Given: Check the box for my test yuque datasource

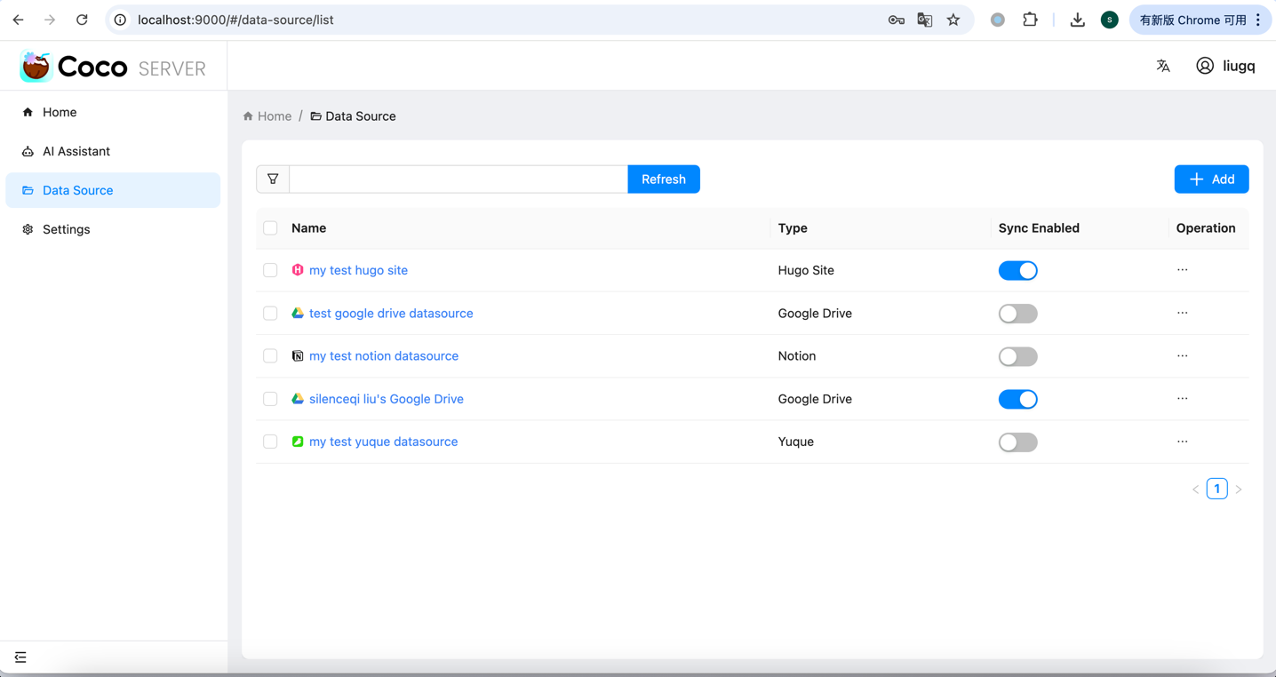Looking at the screenshot, I should point(270,442).
